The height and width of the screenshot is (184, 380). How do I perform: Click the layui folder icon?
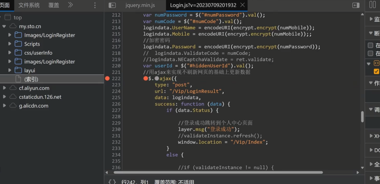click(x=18, y=70)
